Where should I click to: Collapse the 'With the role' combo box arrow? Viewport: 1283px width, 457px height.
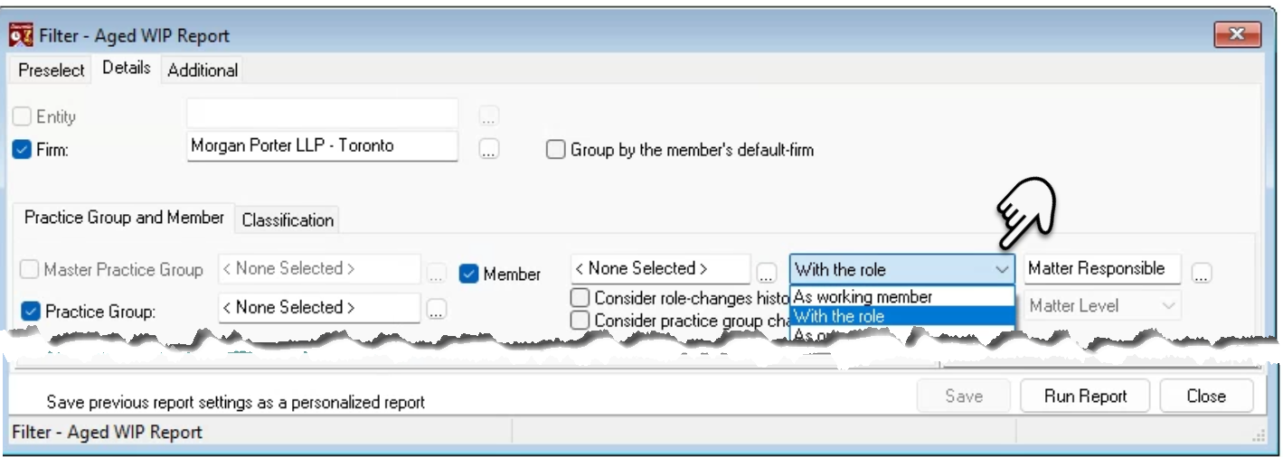[1002, 269]
